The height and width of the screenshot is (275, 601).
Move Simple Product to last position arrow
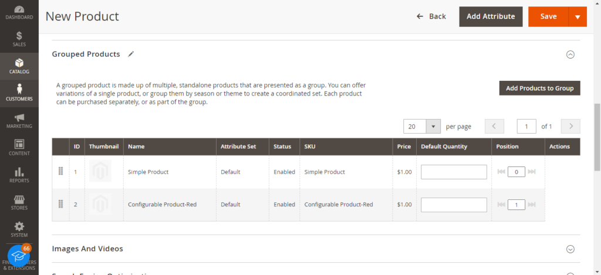coord(532,172)
